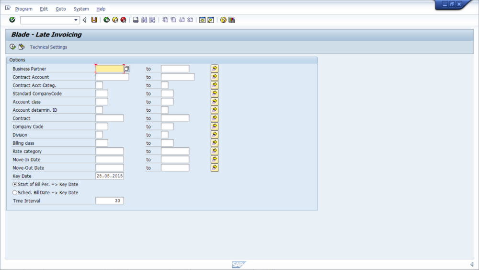Image resolution: width=479 pixels, height=270 pixels.
Task: Select Start of Bill Per. => Key Date
Action: point(15,184)
